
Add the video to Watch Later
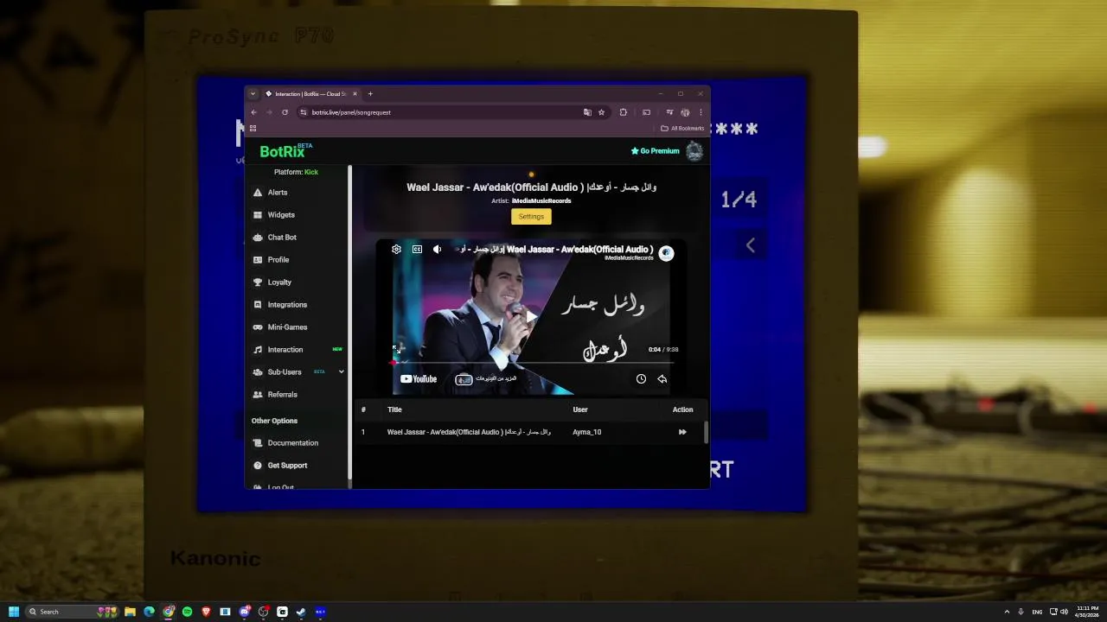click(641, 378)
